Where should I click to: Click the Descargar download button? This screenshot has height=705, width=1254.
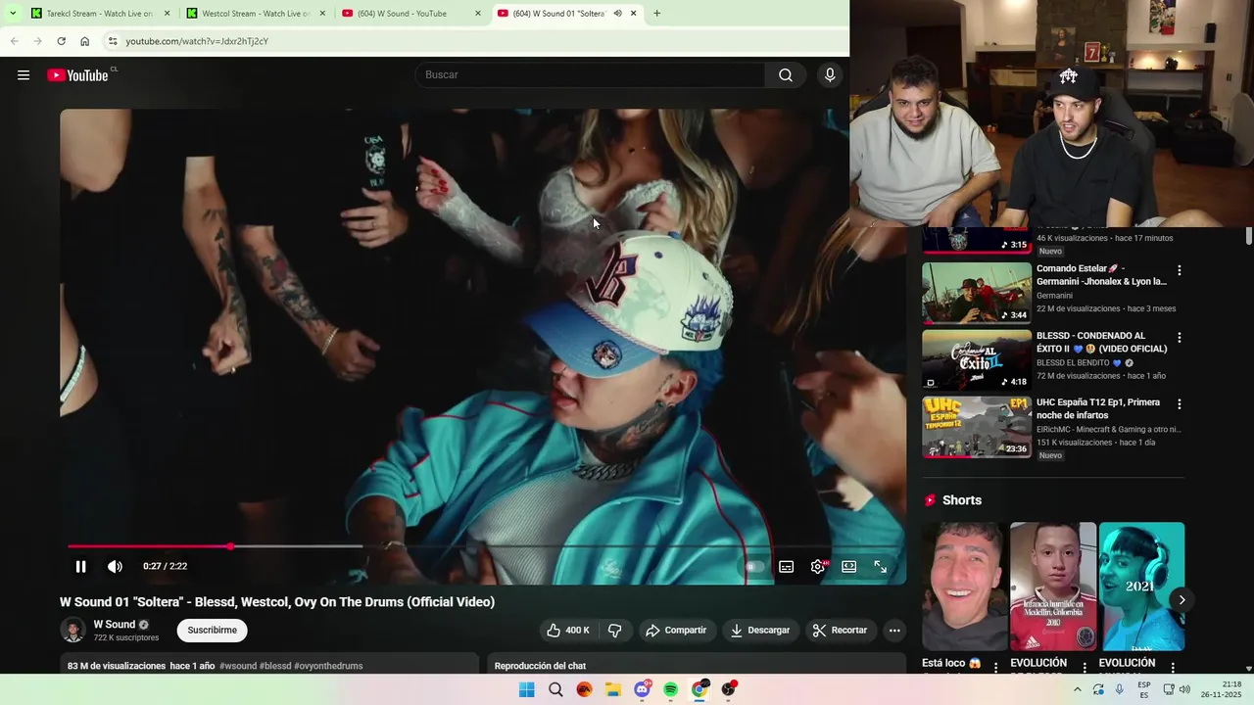pyautogui.click(x=760, y=631)
